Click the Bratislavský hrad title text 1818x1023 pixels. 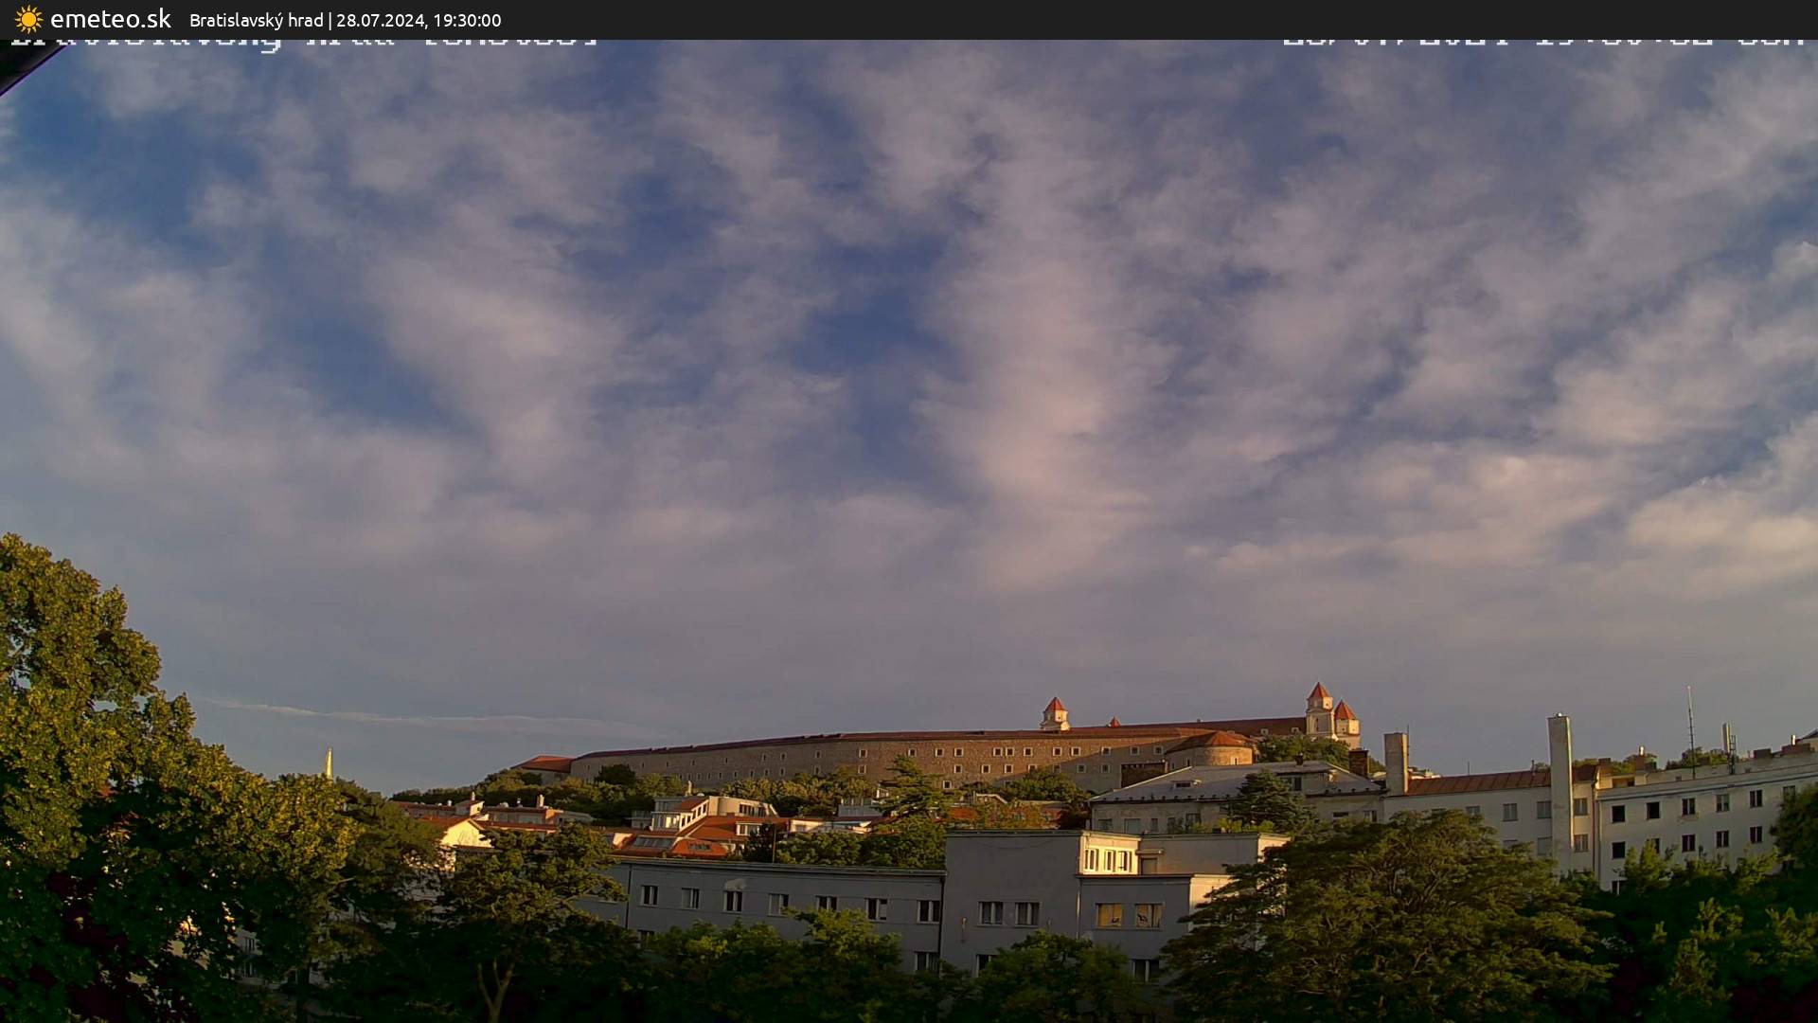pos(256,20)
